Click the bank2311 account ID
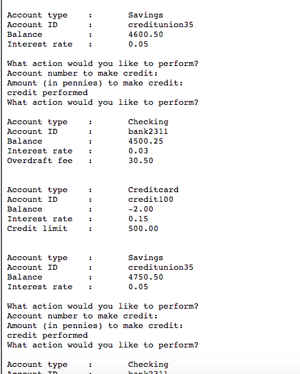 click(148, 131)
